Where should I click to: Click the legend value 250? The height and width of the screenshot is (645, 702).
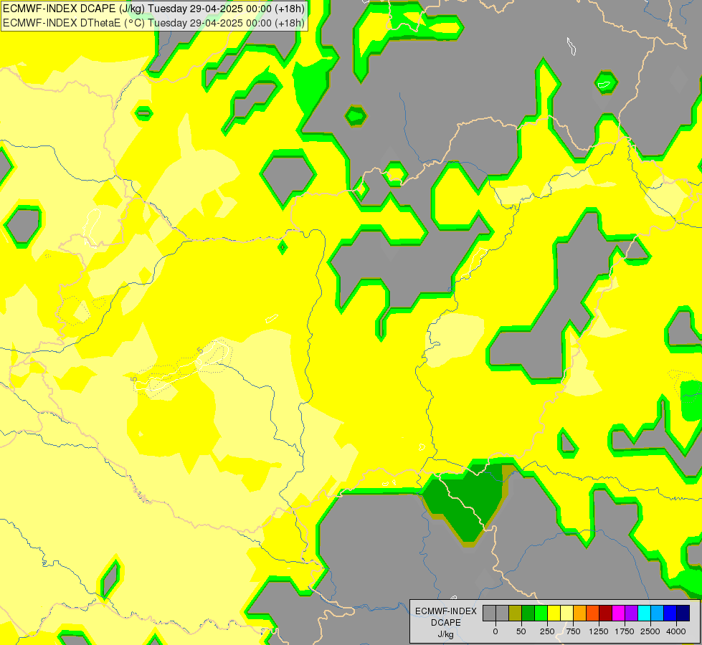pos(547,631)
